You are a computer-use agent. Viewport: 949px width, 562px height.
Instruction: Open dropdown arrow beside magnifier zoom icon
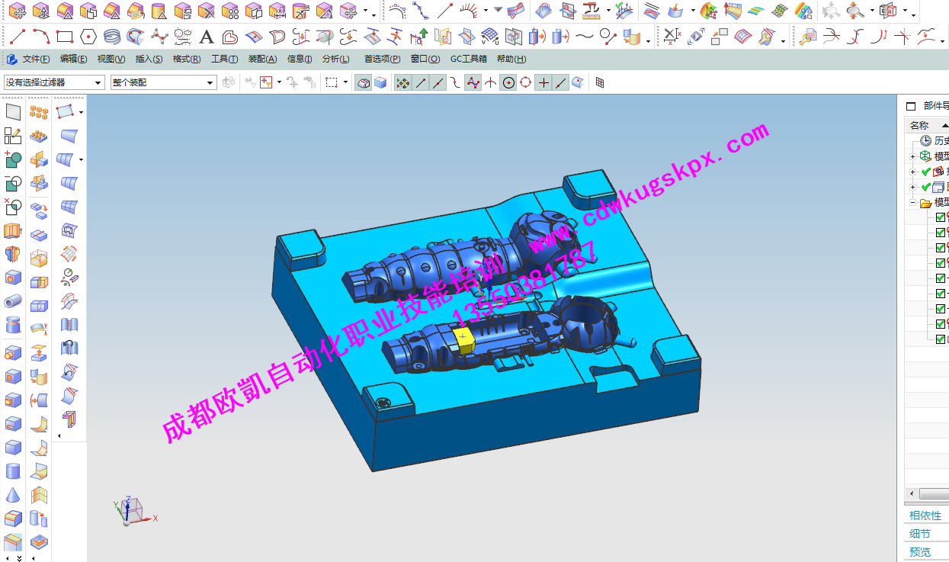pos(870,11)
